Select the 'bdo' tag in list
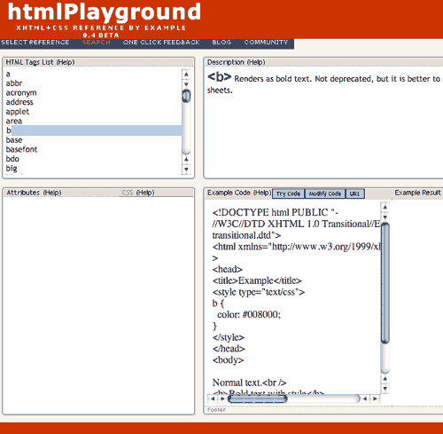Viewport: 443px width, 434px height. 12,159
